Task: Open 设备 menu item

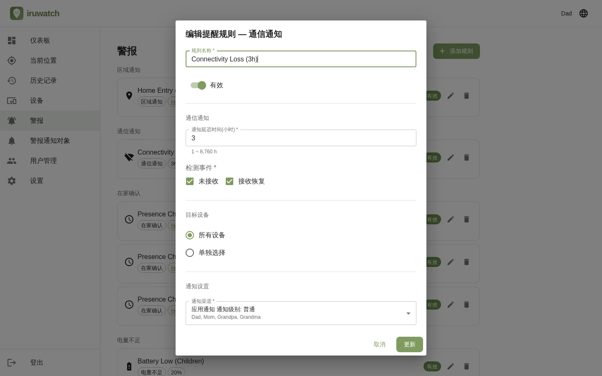Action: pyautogui.click(x=50, y=101)
